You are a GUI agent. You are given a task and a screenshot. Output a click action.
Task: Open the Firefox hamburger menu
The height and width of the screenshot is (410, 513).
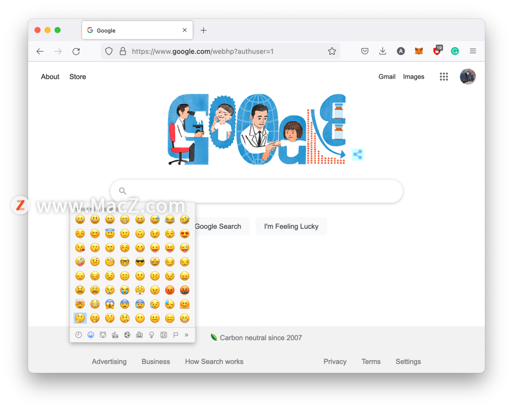tap(473, 51)
